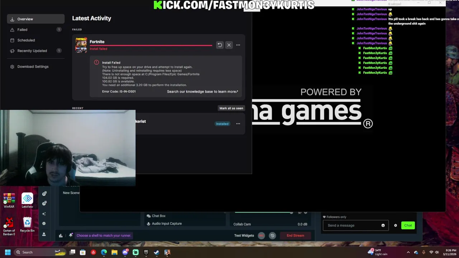Open the Scheduled downloads section
This screenshot has height=258, width=459.
point(36,40)
